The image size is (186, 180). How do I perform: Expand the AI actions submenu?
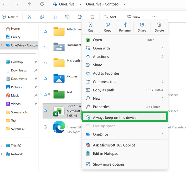click(163, 57)
